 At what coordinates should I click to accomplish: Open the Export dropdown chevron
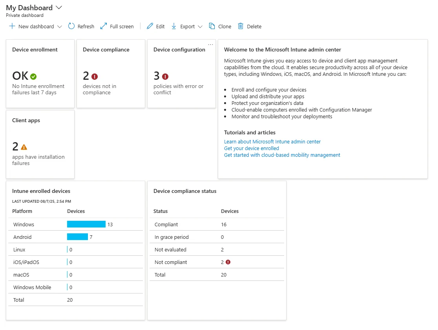point(200,26)
